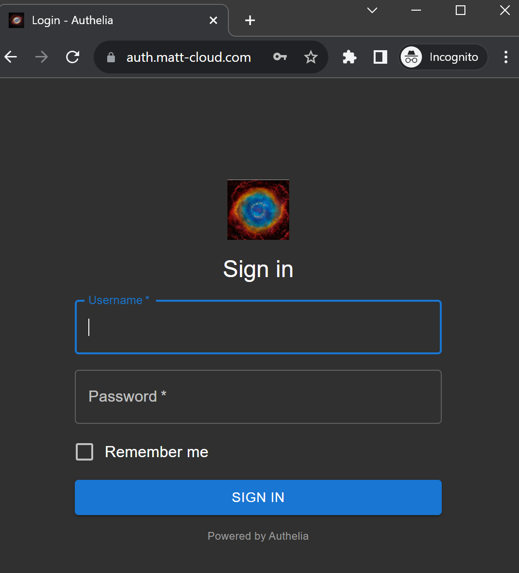This screenshot has width=519, height=573.
Task: Click the address bar URL text
Action: point(188,57)
